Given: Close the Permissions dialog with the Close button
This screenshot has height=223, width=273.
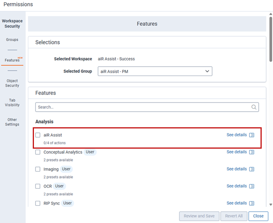Looking at the screenshot, I should (258, 216).
